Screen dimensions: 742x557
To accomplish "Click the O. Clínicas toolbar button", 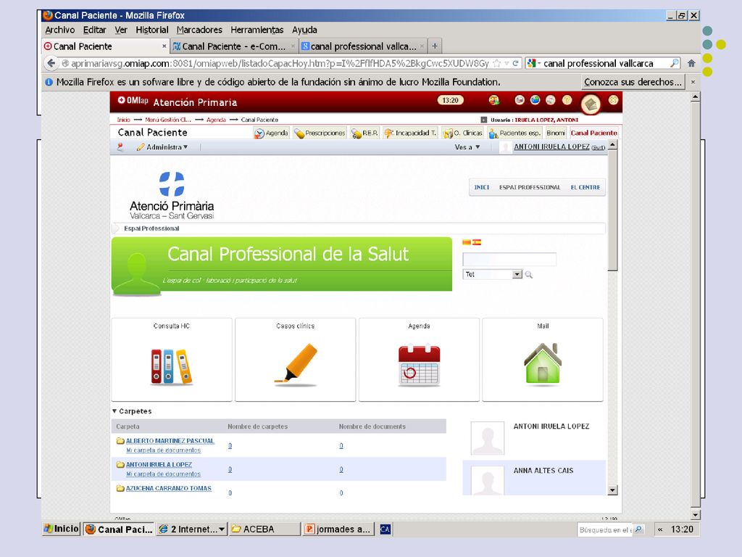I will click(x=463, y=133).
